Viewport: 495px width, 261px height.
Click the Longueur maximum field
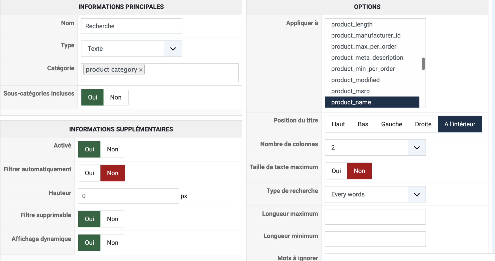375,217
